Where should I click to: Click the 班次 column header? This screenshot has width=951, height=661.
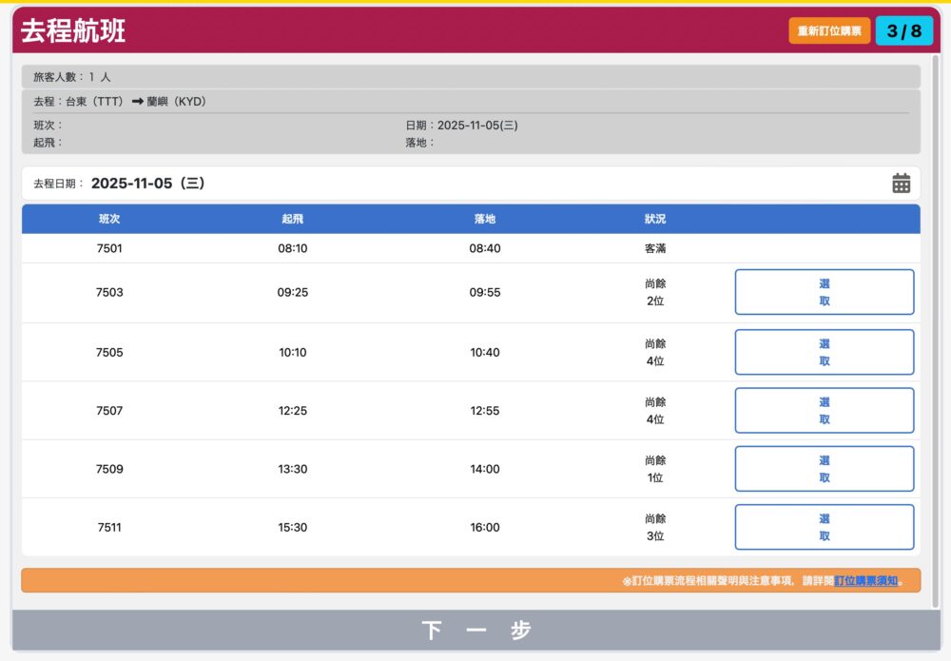(109, 219)
